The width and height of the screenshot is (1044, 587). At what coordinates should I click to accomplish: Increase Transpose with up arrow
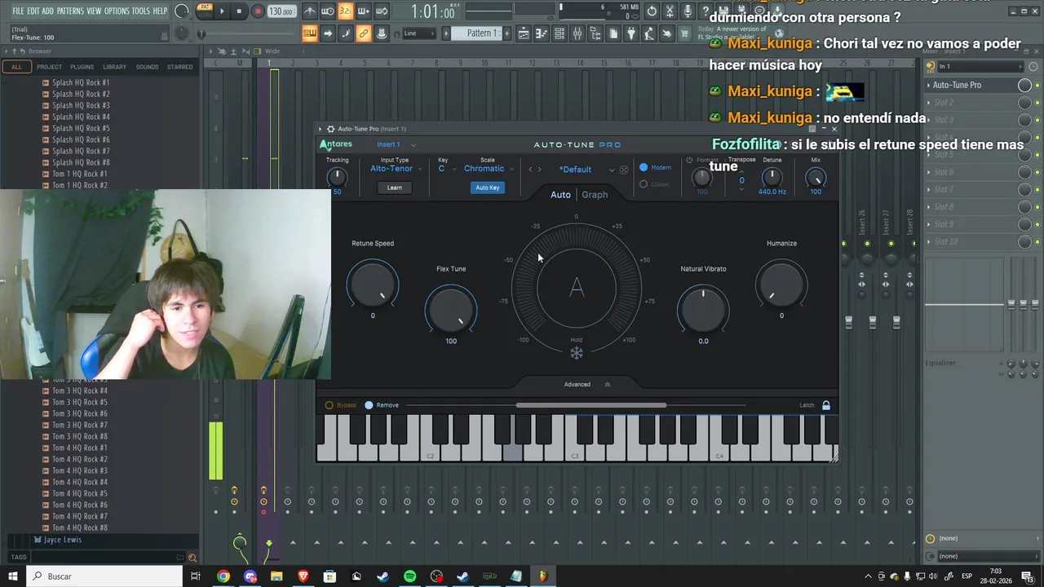point(741,171)
